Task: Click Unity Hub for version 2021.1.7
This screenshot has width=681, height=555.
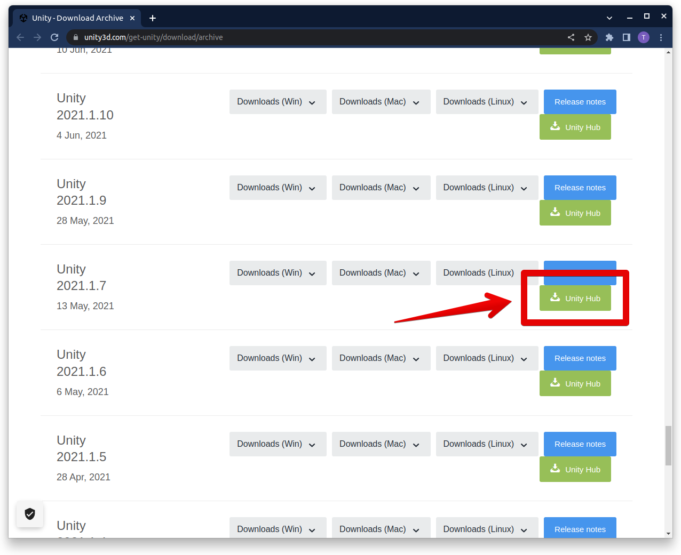Action: [x=575, y=298]
